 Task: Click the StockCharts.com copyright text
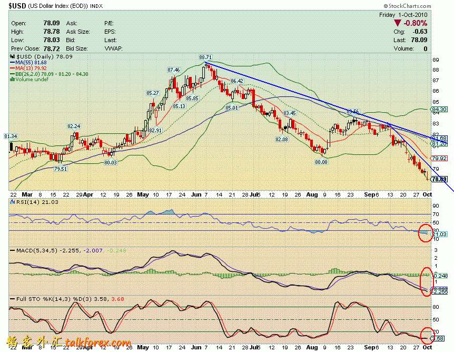407,6
